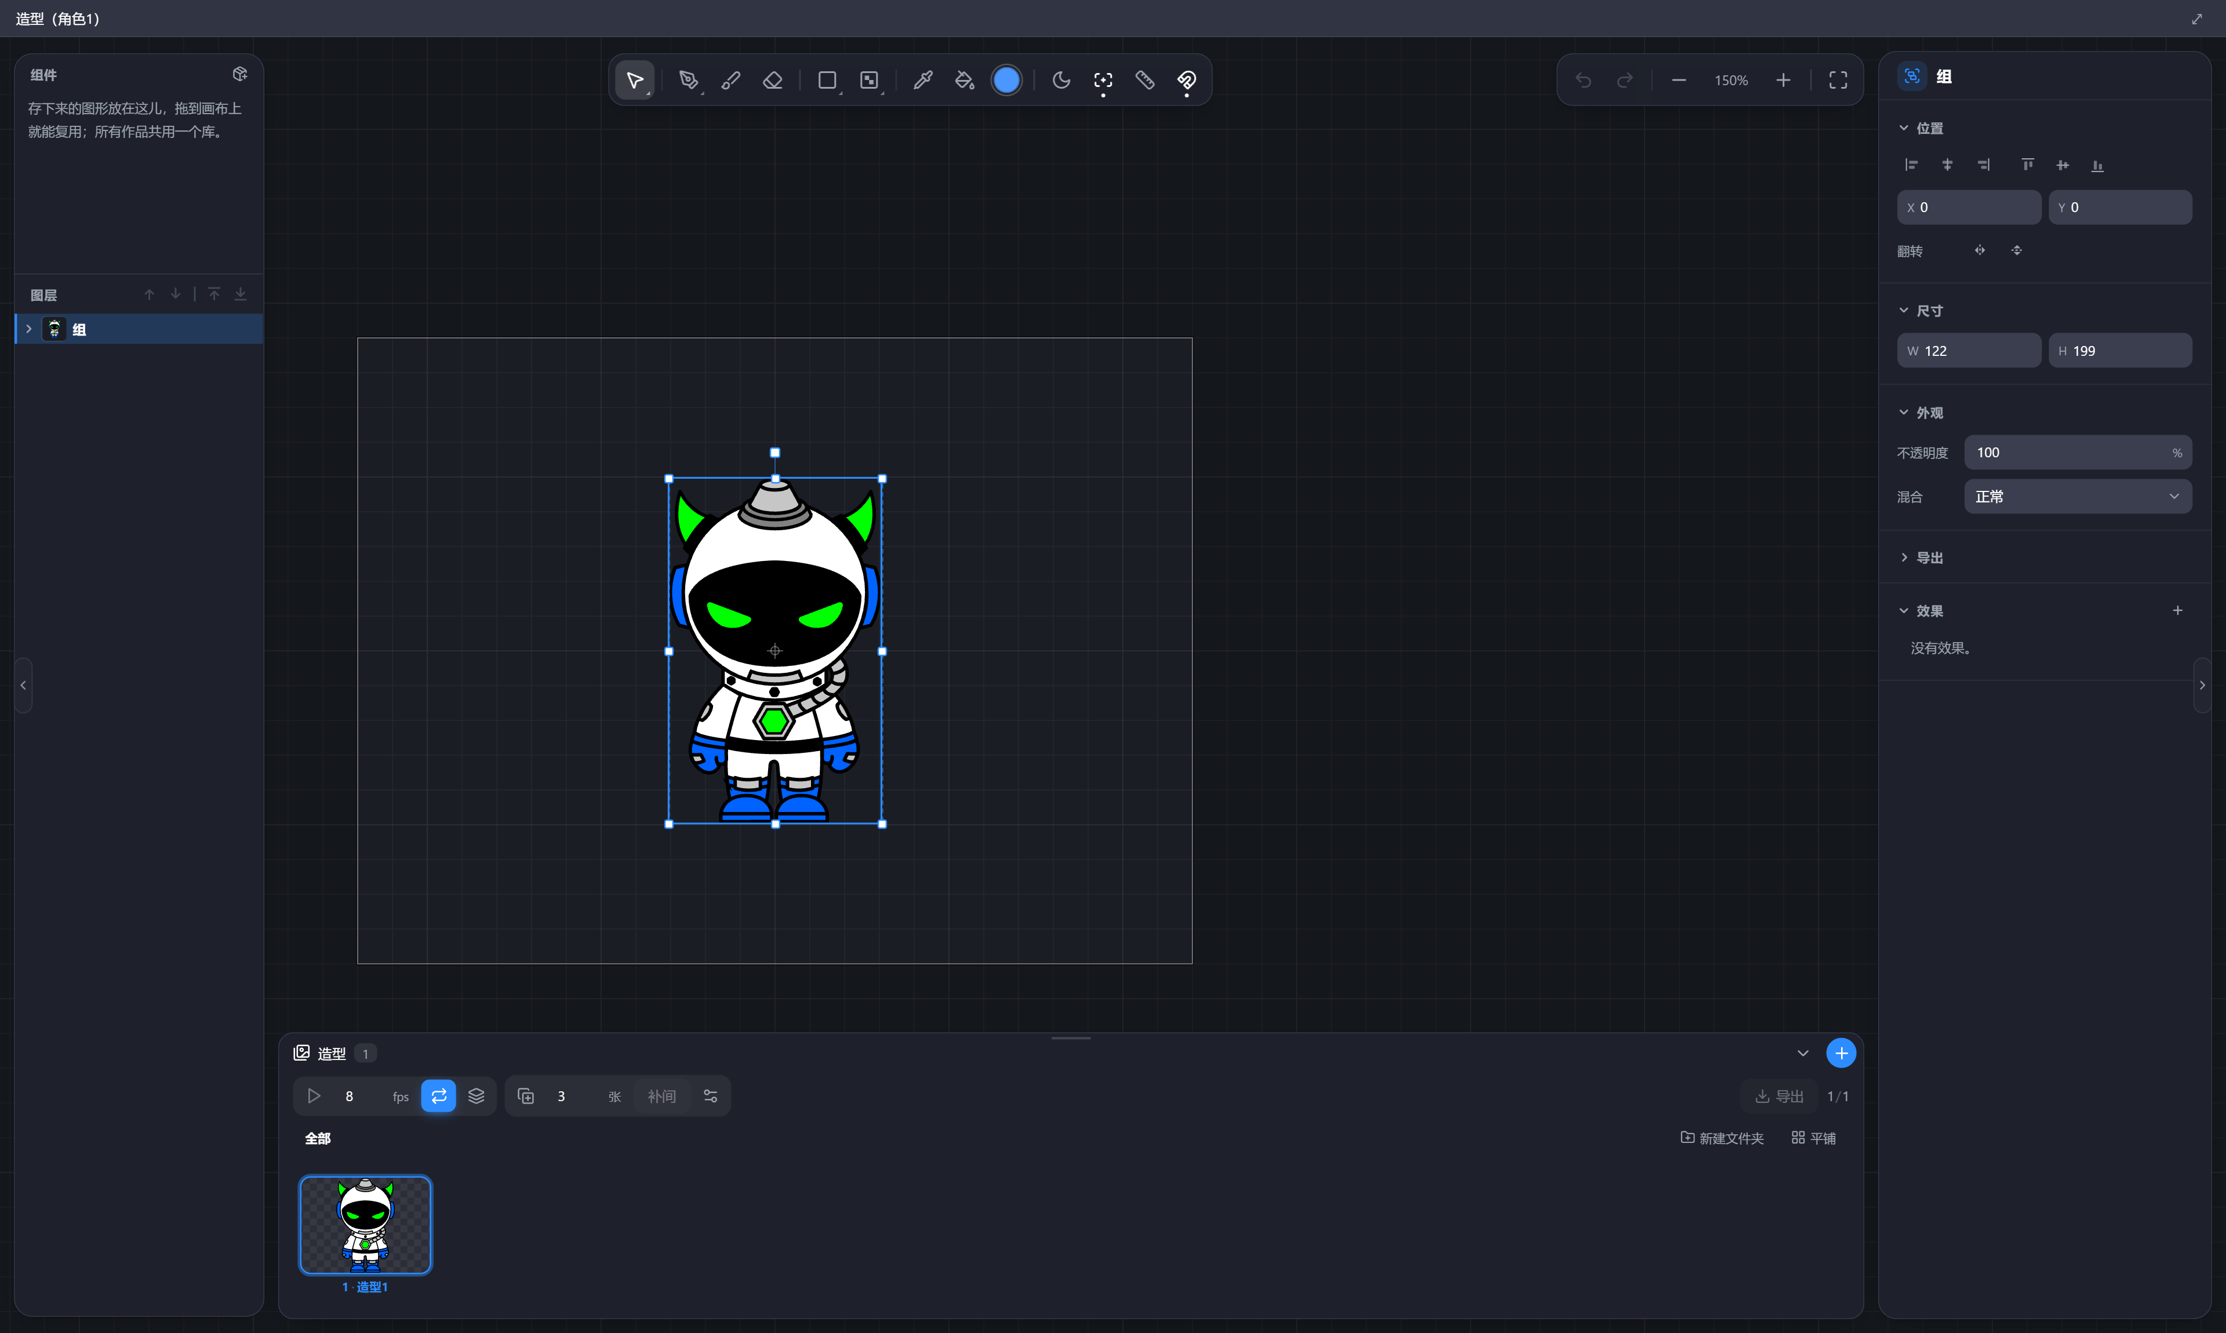This screenshot has height=1333, width=2226.
Task: Collapse the 位置 section
Action: point(1904,129)
